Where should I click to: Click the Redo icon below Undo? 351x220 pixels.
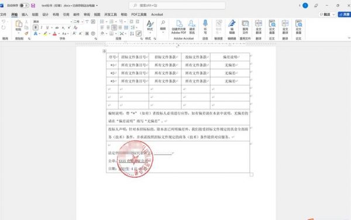(4, 27)
